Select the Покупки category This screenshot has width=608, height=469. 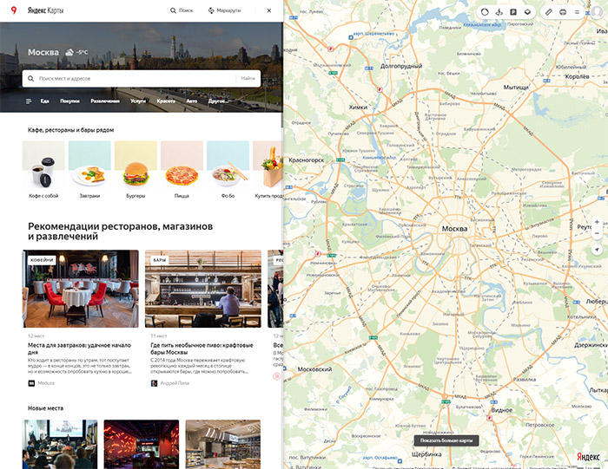click(69, 101)
